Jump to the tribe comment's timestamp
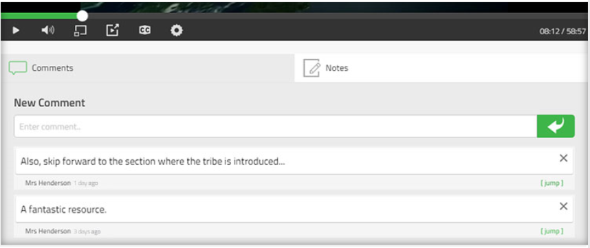The image size is (590, 248). click(552, 183)
